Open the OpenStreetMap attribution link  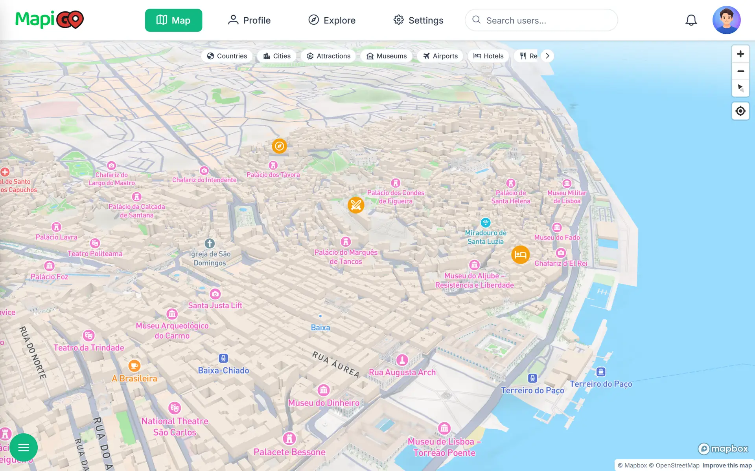pyautogui.click(x=674, y=466)
